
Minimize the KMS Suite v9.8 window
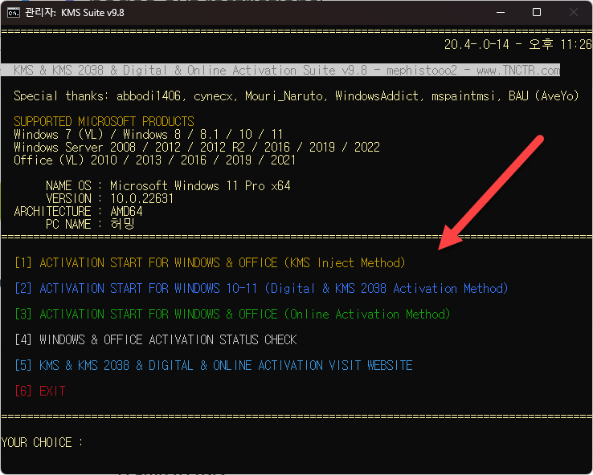(x=501, y=13)
